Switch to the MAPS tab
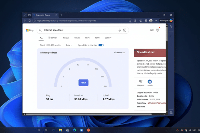 click(87, 38)
